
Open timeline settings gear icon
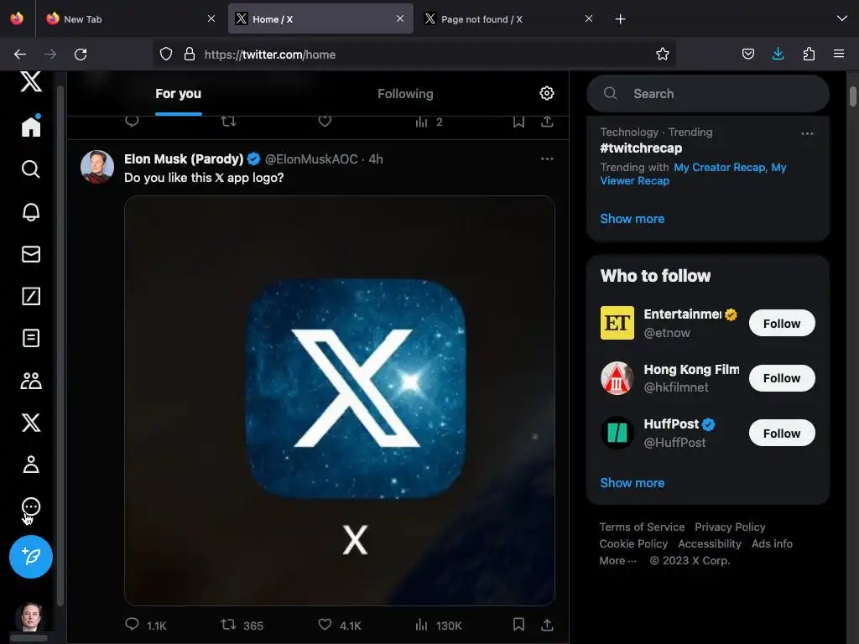(x=546, y=93)
